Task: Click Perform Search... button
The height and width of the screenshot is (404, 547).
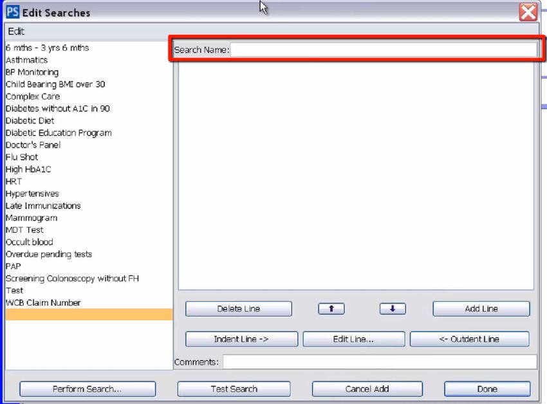Action: (x=88, y=389)
